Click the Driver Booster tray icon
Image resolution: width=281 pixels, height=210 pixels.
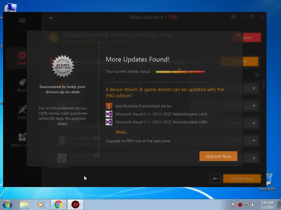pyautogui.click(x=240, y=205)
